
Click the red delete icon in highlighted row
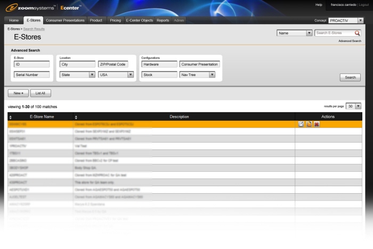point(316,124)
